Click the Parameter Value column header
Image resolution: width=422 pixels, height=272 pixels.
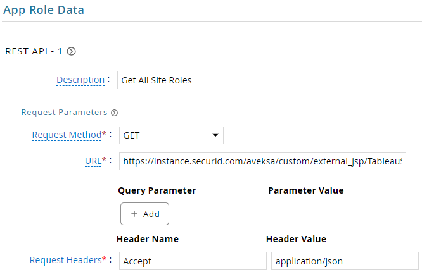tap(306, 190)
